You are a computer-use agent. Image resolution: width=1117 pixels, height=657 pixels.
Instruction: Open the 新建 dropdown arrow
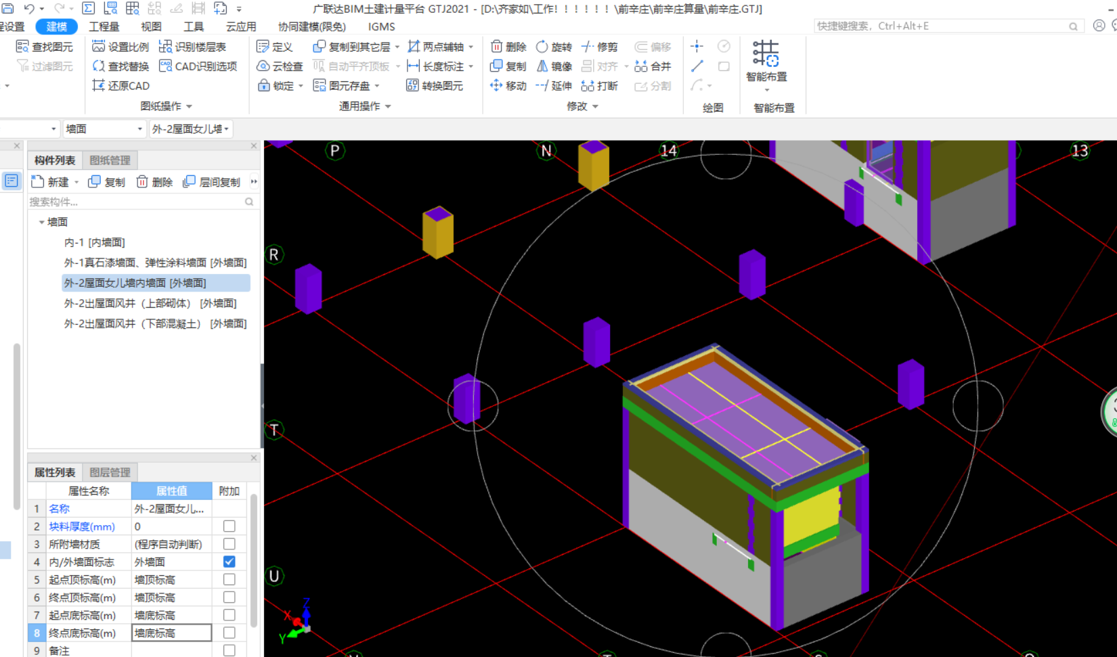[x=76, y=182]
